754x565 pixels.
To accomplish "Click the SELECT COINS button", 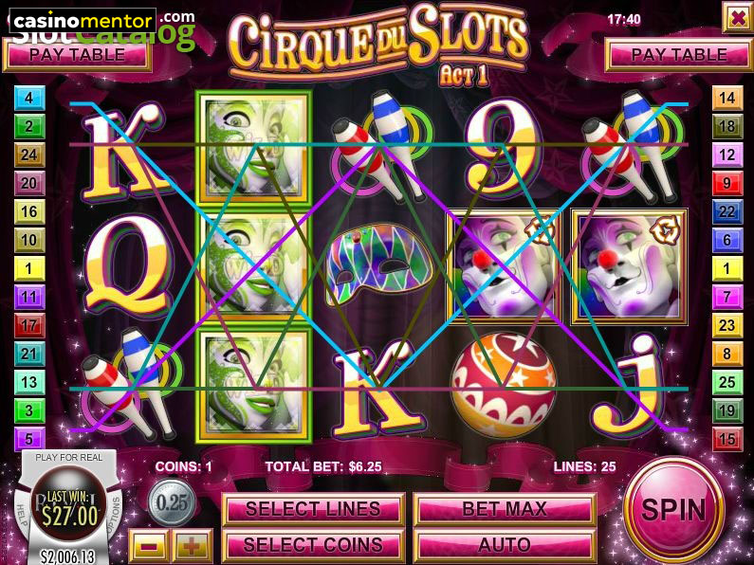I will (313, 545).
